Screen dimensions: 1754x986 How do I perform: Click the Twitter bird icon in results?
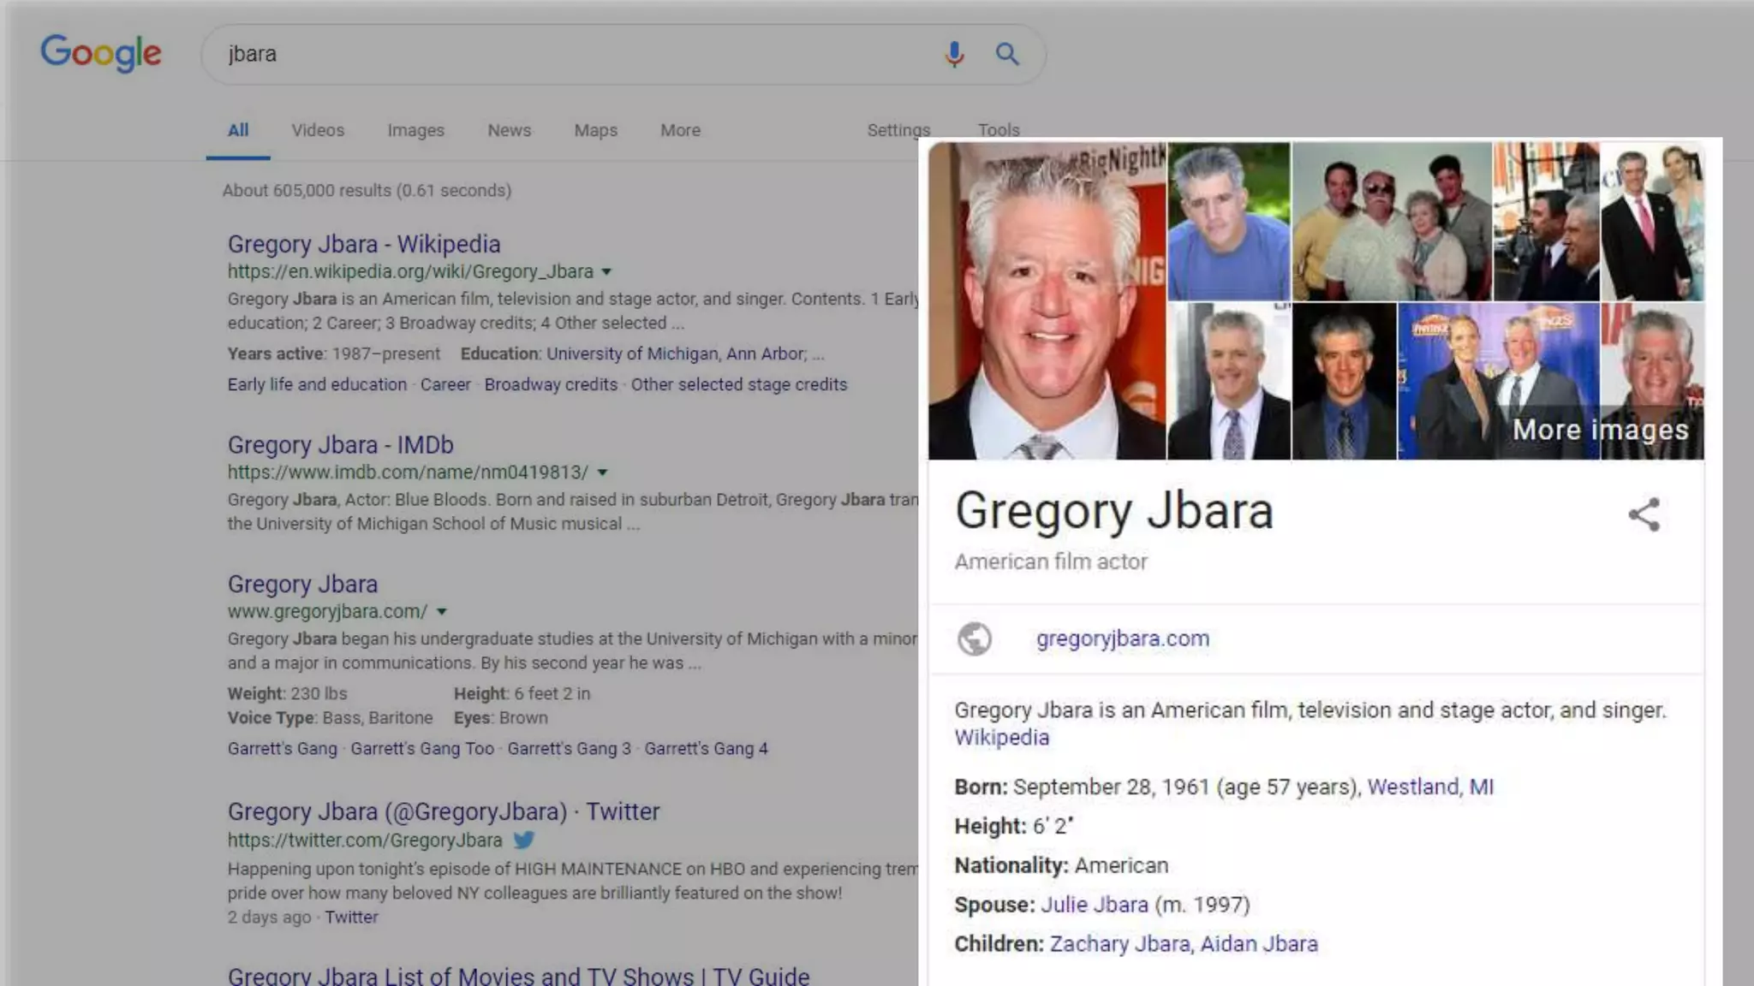click(x=524, y=840)
